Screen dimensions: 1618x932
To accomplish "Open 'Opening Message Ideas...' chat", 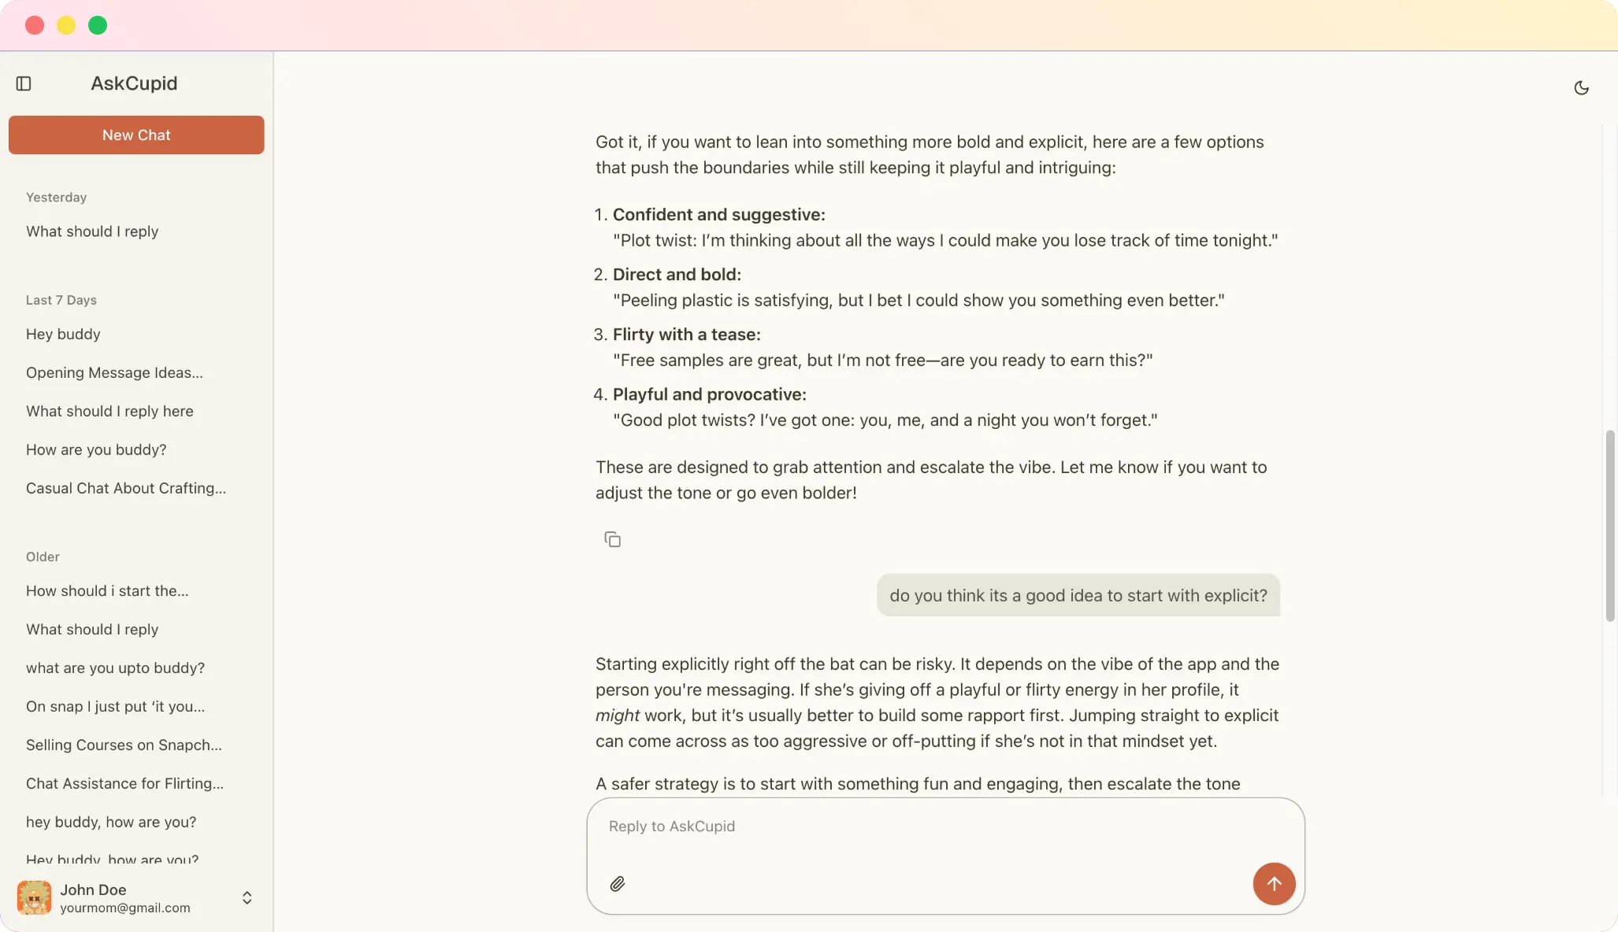I will point(114,372).
